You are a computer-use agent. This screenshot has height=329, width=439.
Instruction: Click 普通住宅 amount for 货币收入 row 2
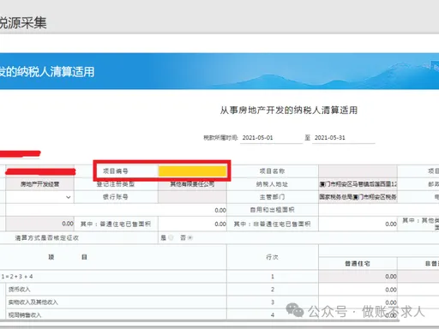[358, 290]
